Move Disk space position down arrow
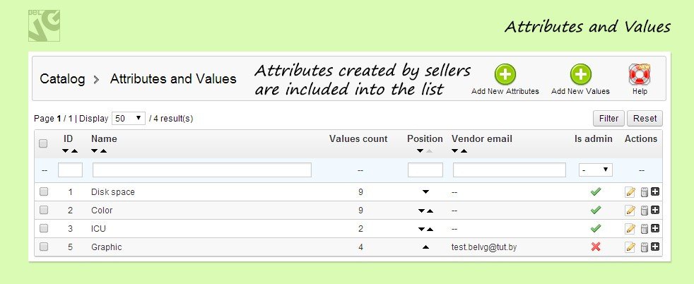 point(425,192)
